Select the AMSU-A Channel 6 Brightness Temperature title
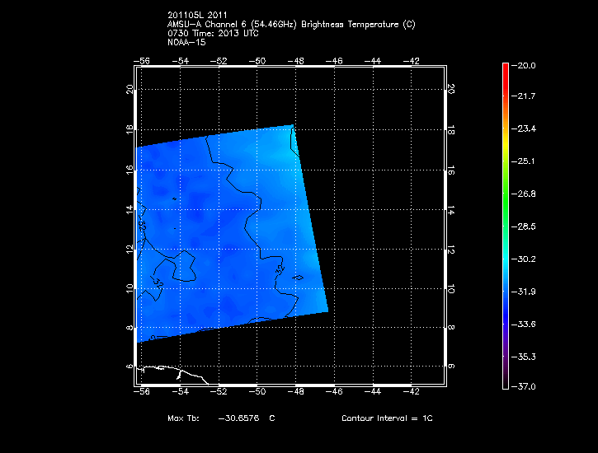The height and width of the screenshot is (453, 598). pyautogui.click(x=291, y=25)
